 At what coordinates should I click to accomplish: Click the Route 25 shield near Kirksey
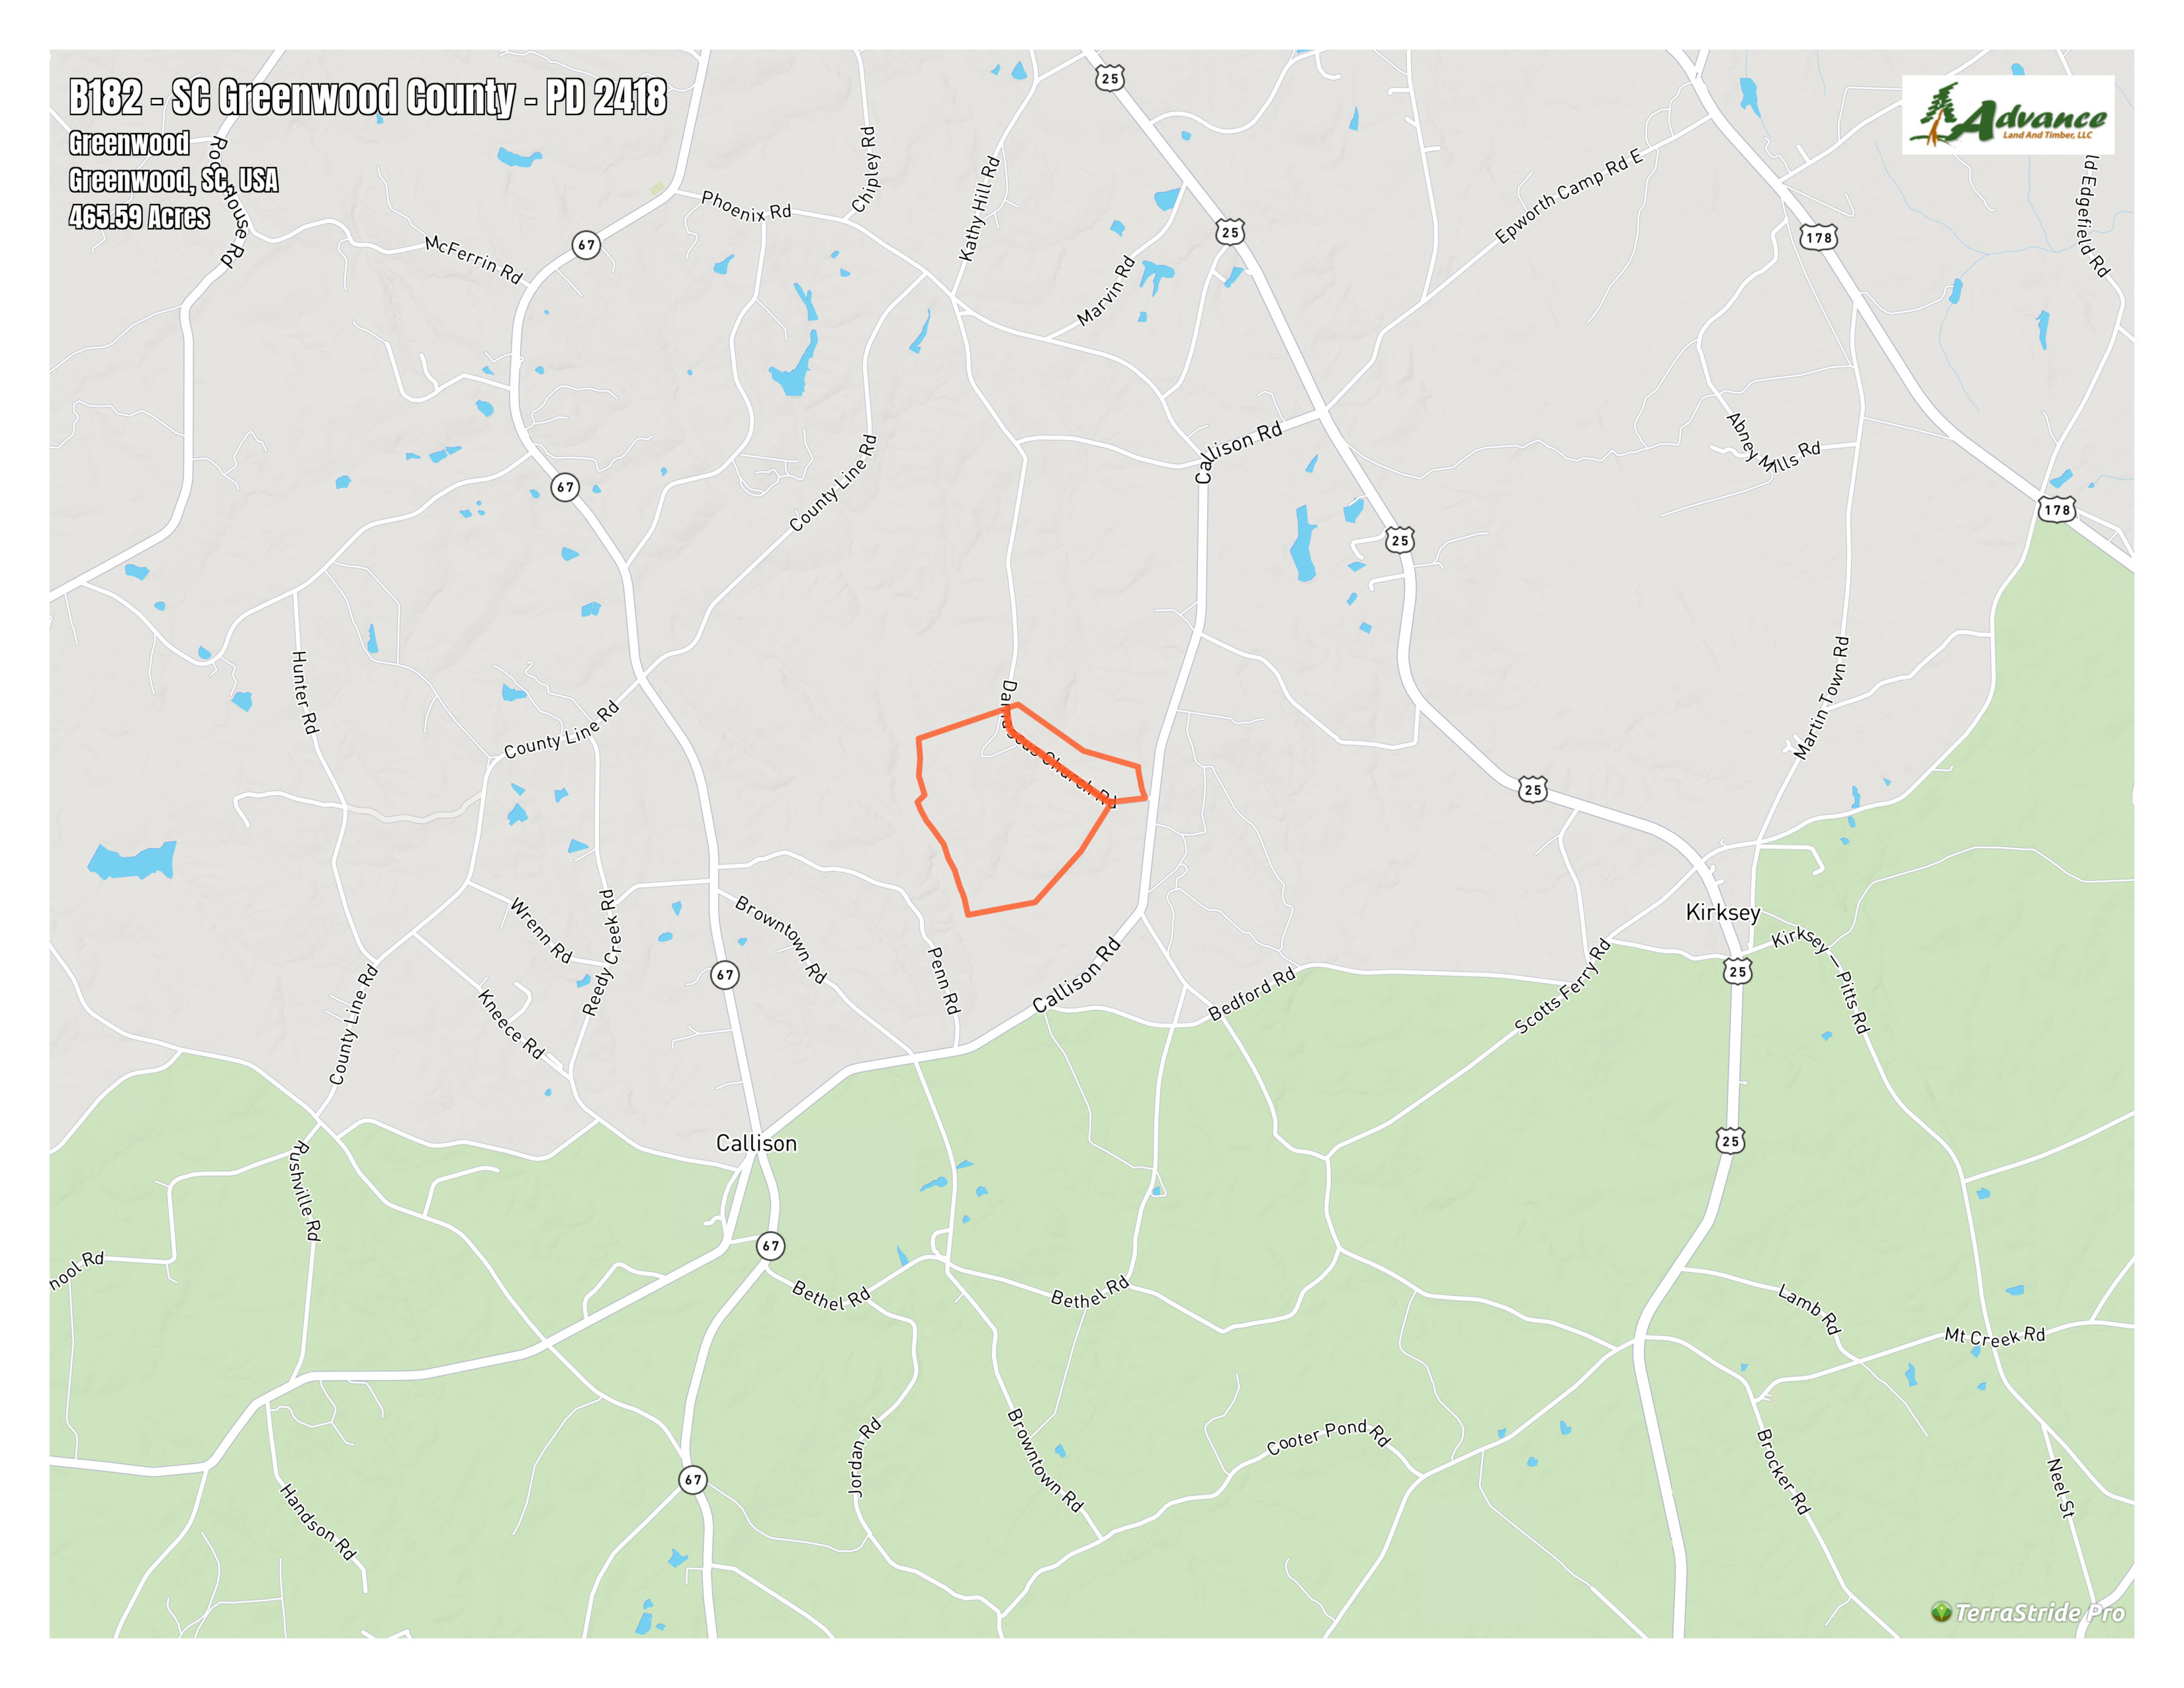pos(1738,971)
